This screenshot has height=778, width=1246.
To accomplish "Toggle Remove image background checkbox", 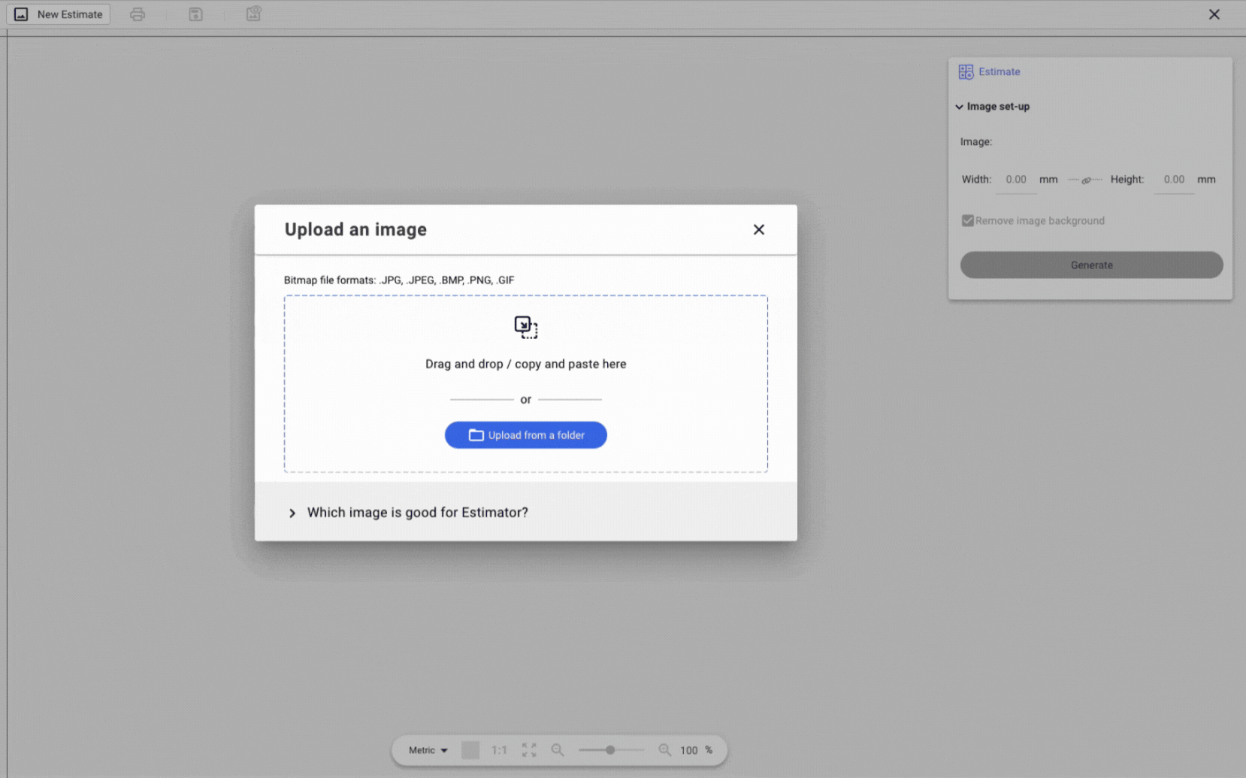I will (x=968, y=220).
